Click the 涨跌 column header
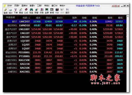Viewport: 132px width, 95px height. tap(71, 18)
